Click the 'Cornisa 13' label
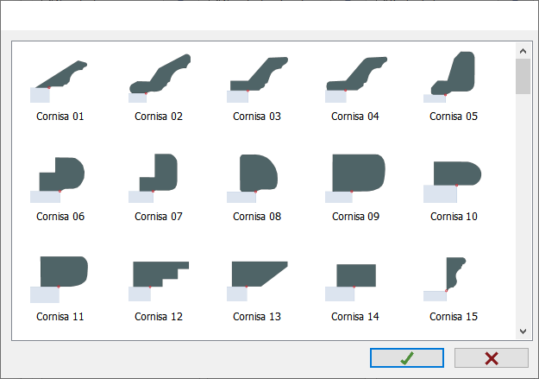 pos(257,317)
